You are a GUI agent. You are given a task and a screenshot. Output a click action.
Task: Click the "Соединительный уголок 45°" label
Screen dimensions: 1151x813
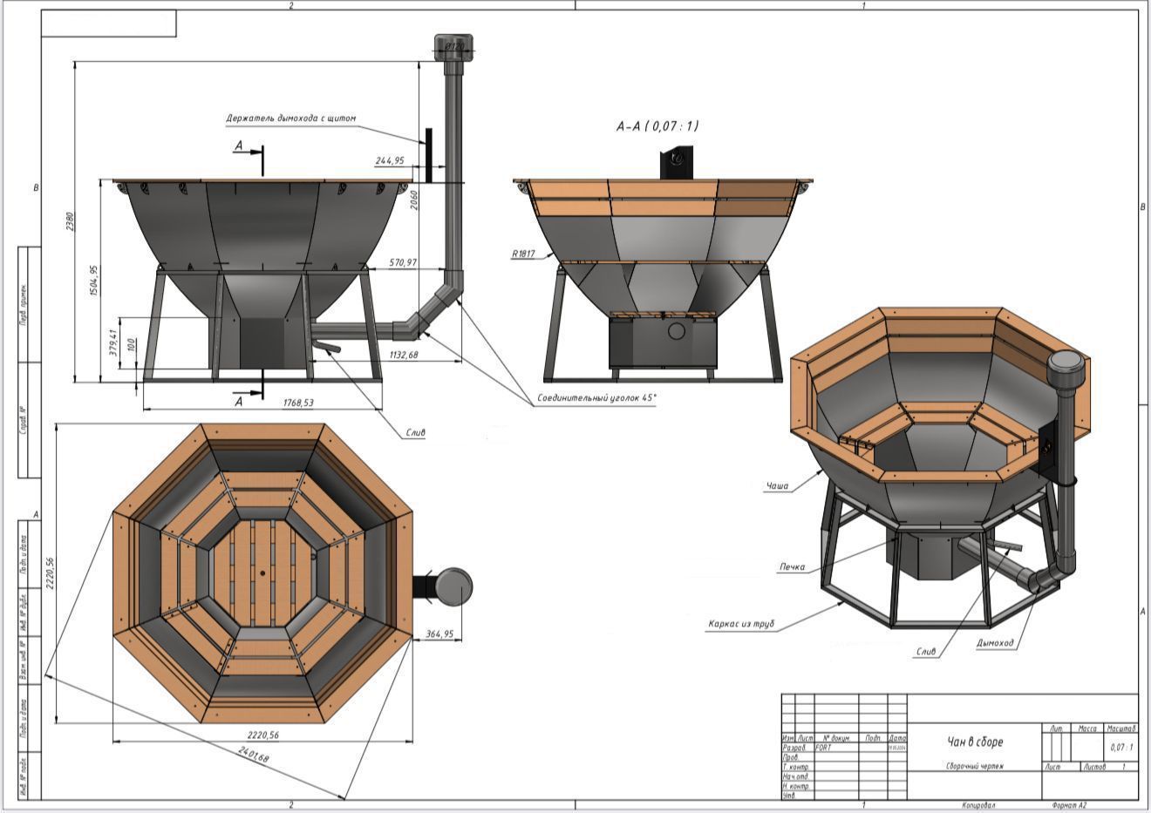[597, 398]
